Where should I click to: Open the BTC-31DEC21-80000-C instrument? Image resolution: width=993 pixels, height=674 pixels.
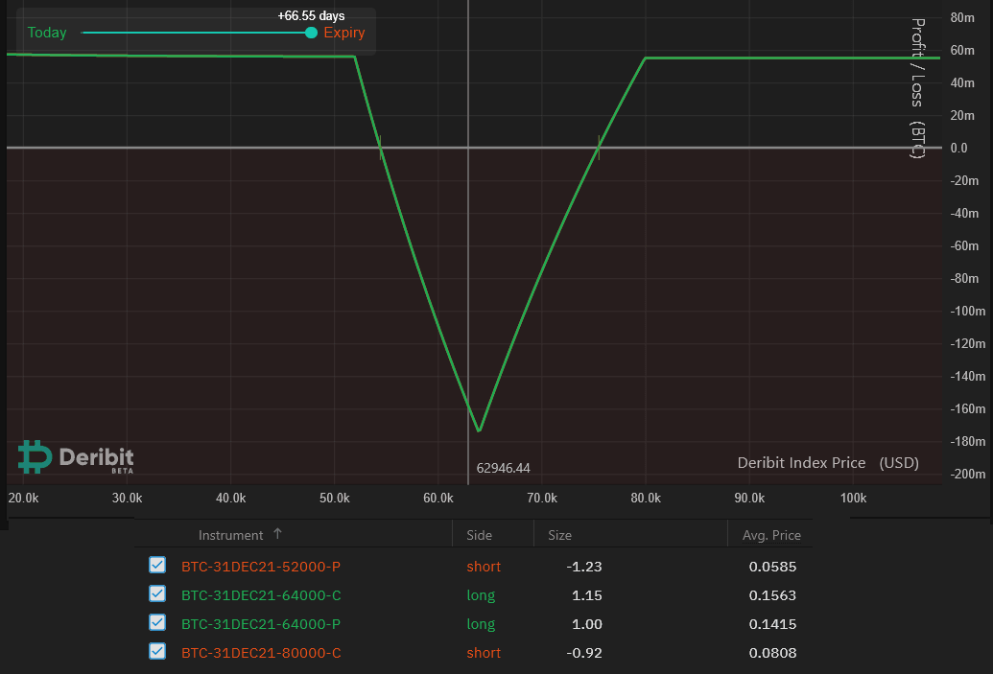261,653
